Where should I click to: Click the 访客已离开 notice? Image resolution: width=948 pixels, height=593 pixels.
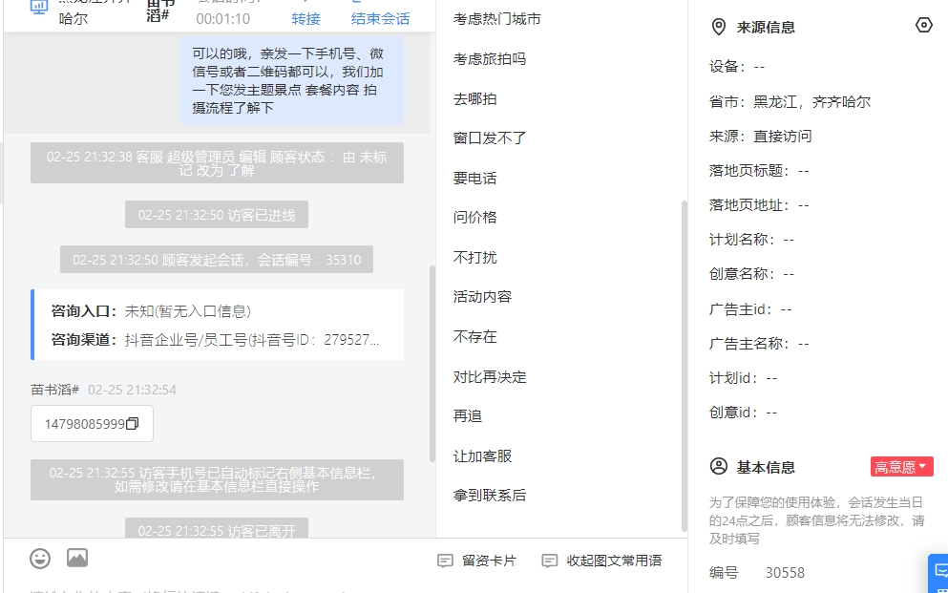pos(217,528)
